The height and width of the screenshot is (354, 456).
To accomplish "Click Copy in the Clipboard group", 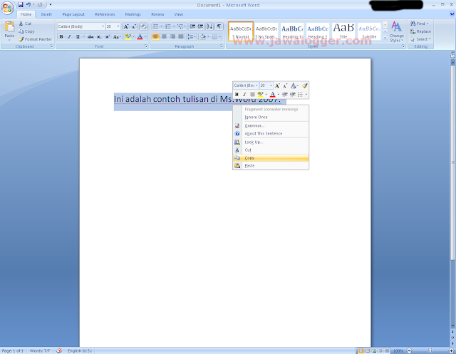I will pos(26,31).
